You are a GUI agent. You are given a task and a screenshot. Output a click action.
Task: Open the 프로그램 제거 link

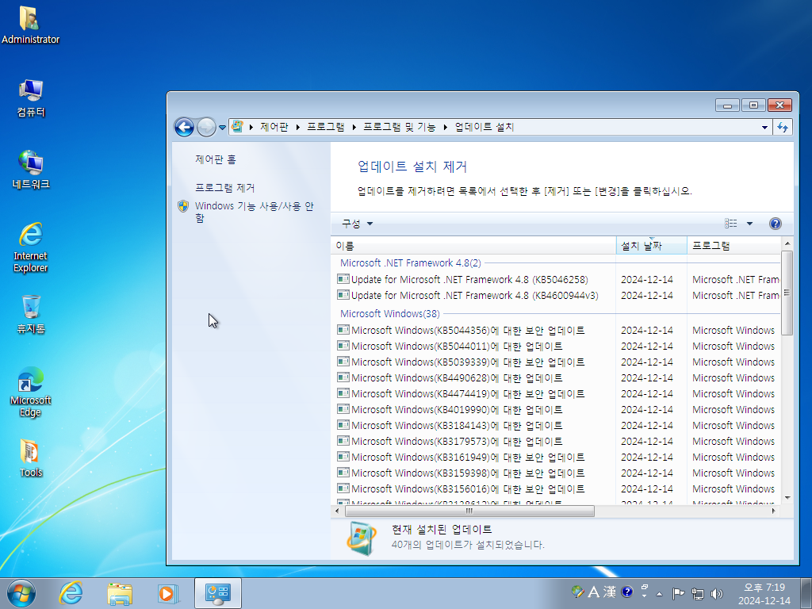pyautogui.click(x=224, y=187)
